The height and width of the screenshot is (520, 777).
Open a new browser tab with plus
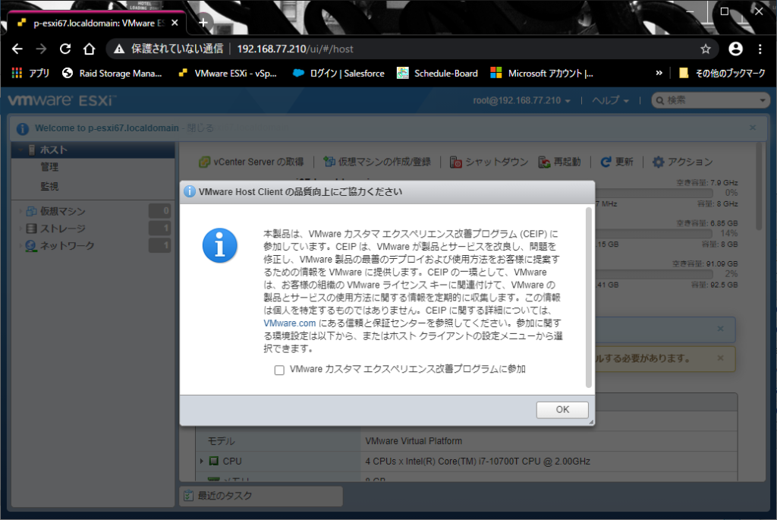203,22
